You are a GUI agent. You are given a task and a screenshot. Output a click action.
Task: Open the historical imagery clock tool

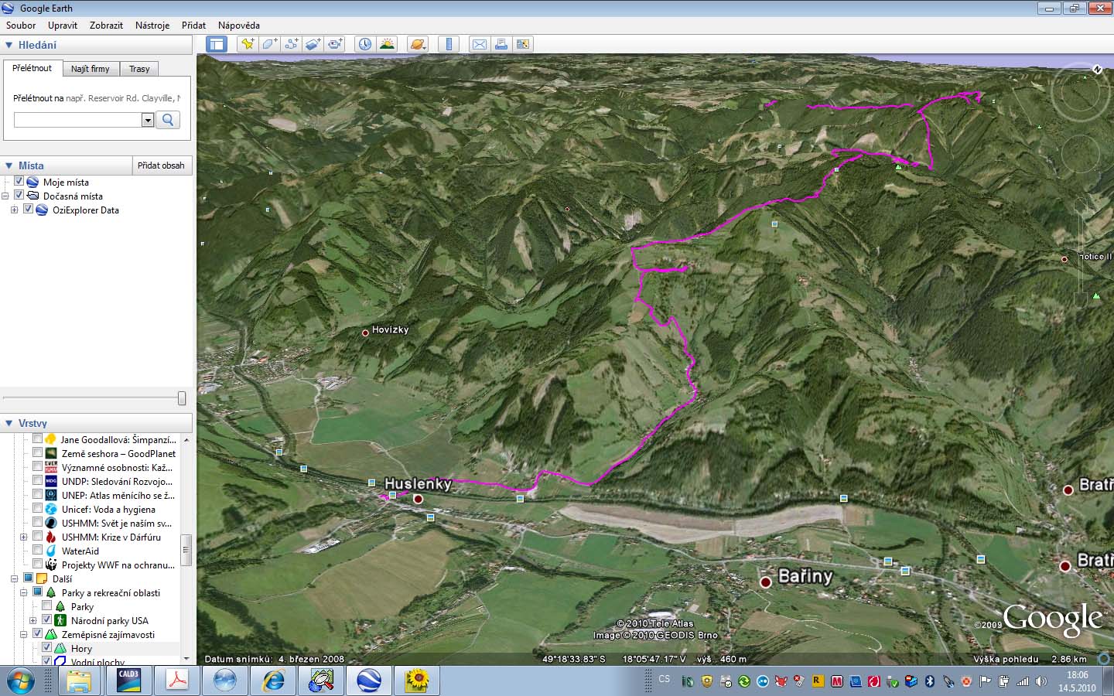point(364,44)
